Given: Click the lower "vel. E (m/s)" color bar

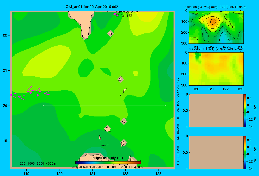Looking at the screenshot, I should pos(245,152).
